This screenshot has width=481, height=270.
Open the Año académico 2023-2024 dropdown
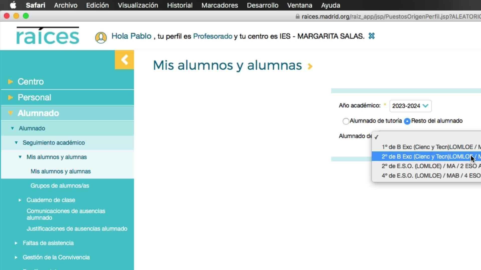pos(410,106)
